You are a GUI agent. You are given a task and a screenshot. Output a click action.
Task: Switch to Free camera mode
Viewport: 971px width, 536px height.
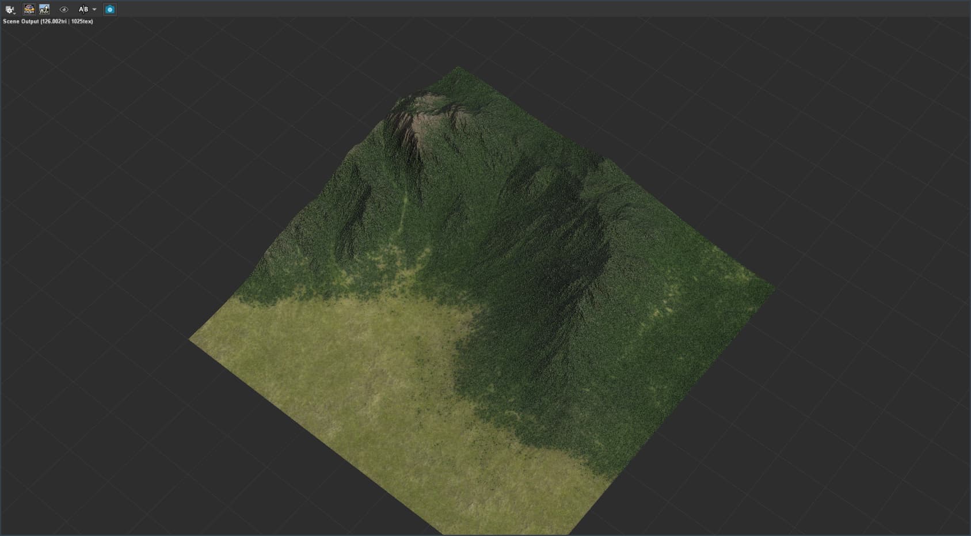pyautogui.click(x=44, y=9)
